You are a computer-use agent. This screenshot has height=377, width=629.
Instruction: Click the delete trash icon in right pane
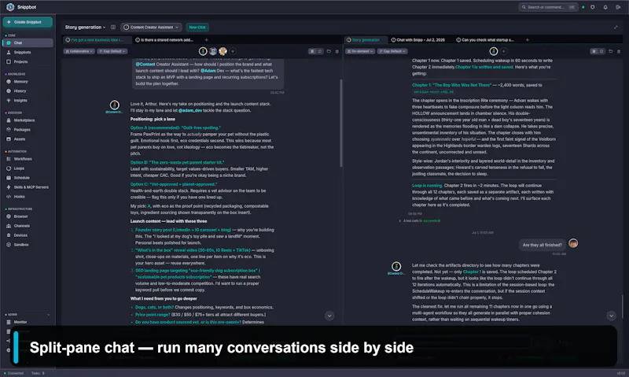click(x=619, y=51)
